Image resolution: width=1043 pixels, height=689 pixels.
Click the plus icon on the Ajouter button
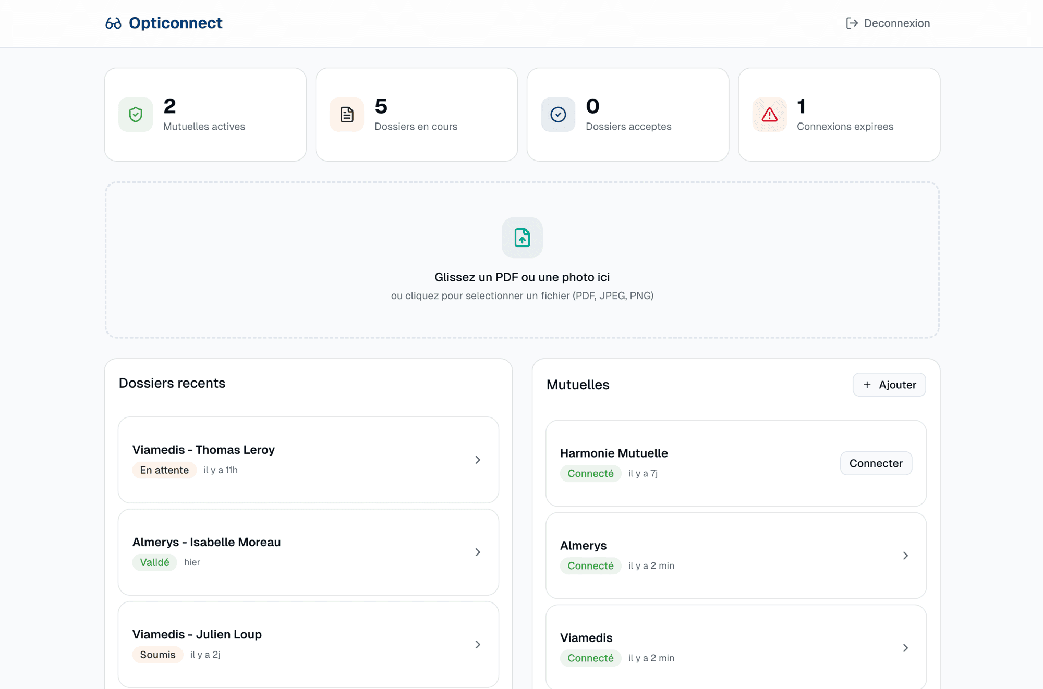coord(867,384)
